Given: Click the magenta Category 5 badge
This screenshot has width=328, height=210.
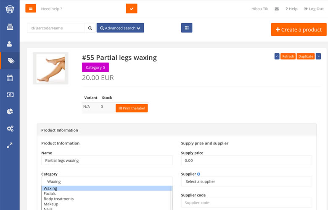Looking at the screenshot, I should pos(95,67).
